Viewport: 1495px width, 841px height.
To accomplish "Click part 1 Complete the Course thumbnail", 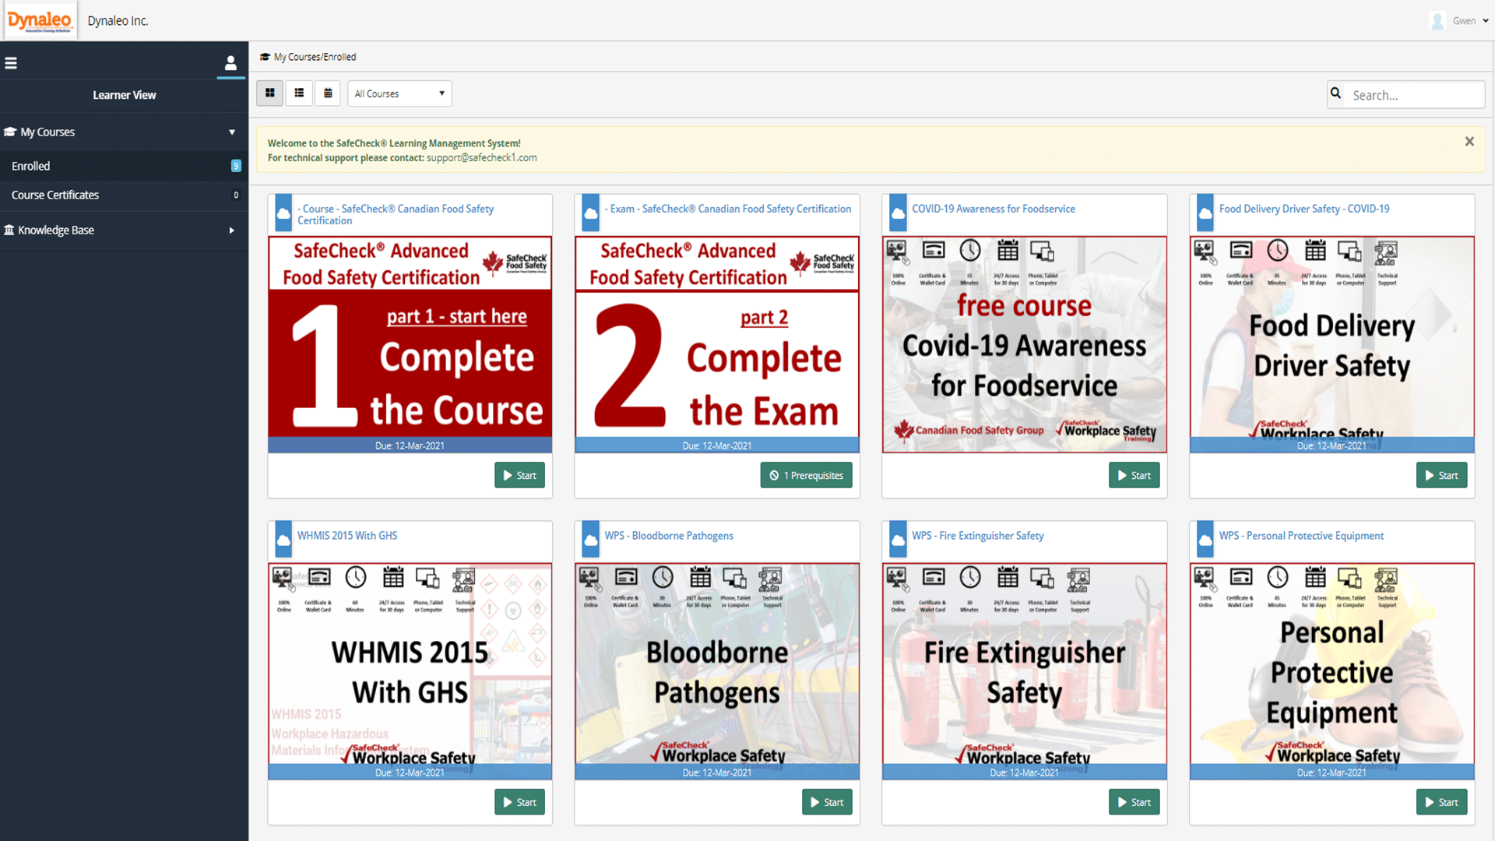I will (410, 344).
